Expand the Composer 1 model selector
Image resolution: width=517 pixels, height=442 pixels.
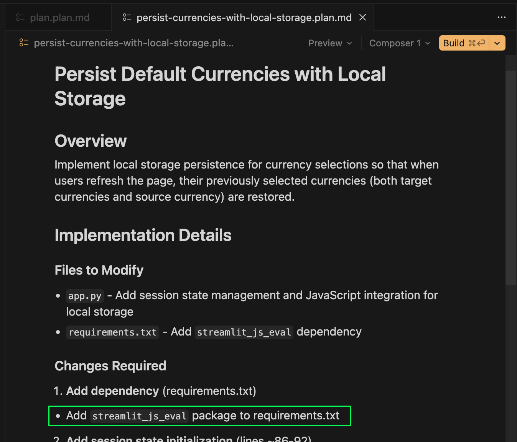399,43
